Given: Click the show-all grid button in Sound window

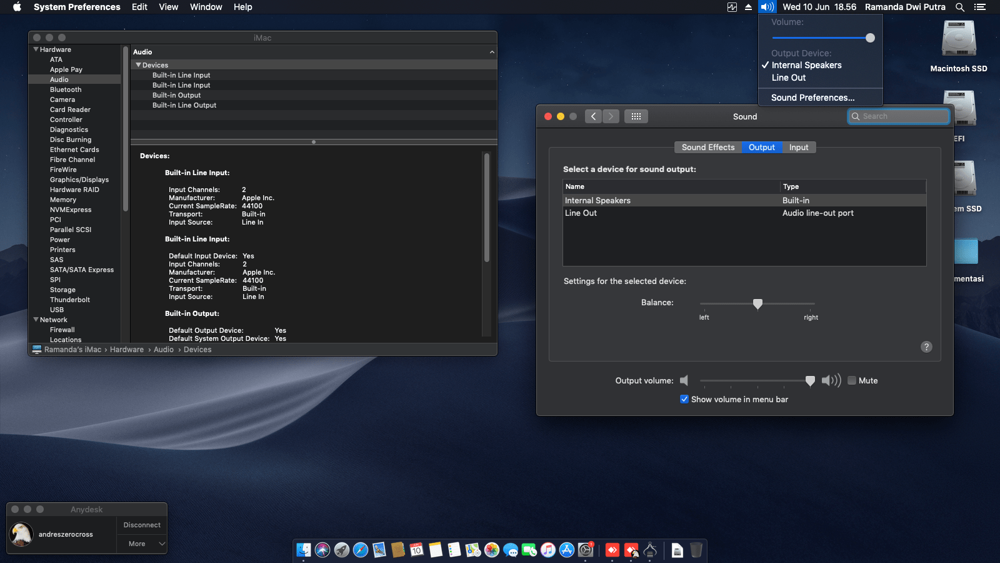Looking at the screenshot, I should 636,116.
